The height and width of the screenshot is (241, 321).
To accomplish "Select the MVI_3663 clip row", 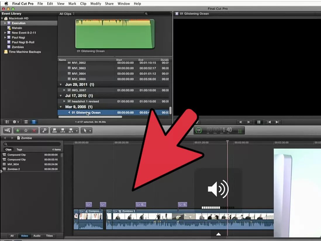I will click(114, 68).
